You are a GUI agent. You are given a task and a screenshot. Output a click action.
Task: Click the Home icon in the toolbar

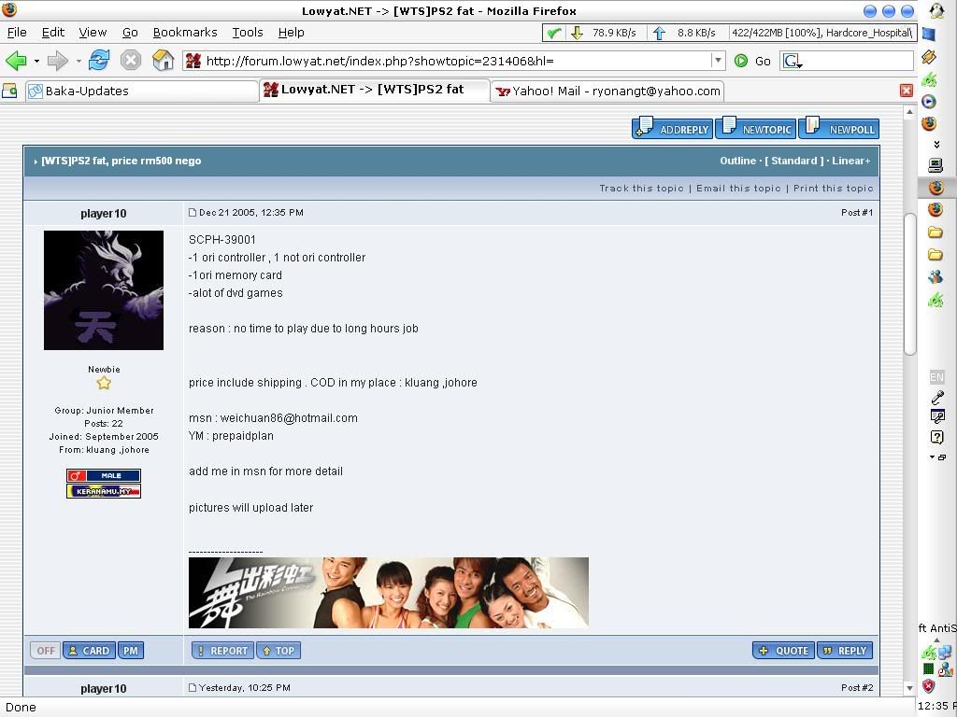point(163,61)
